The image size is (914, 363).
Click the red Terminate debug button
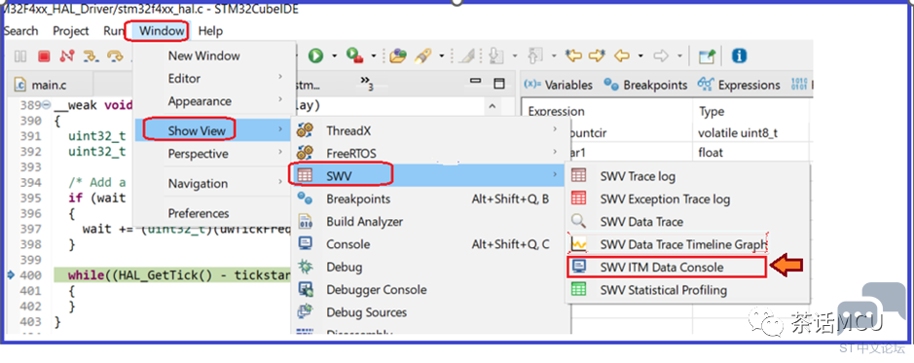(x=44, y=55)
